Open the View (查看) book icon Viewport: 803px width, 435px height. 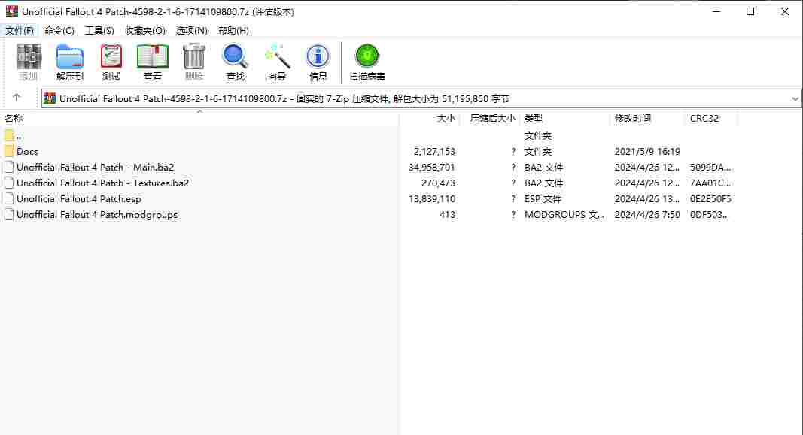point(153,57)
